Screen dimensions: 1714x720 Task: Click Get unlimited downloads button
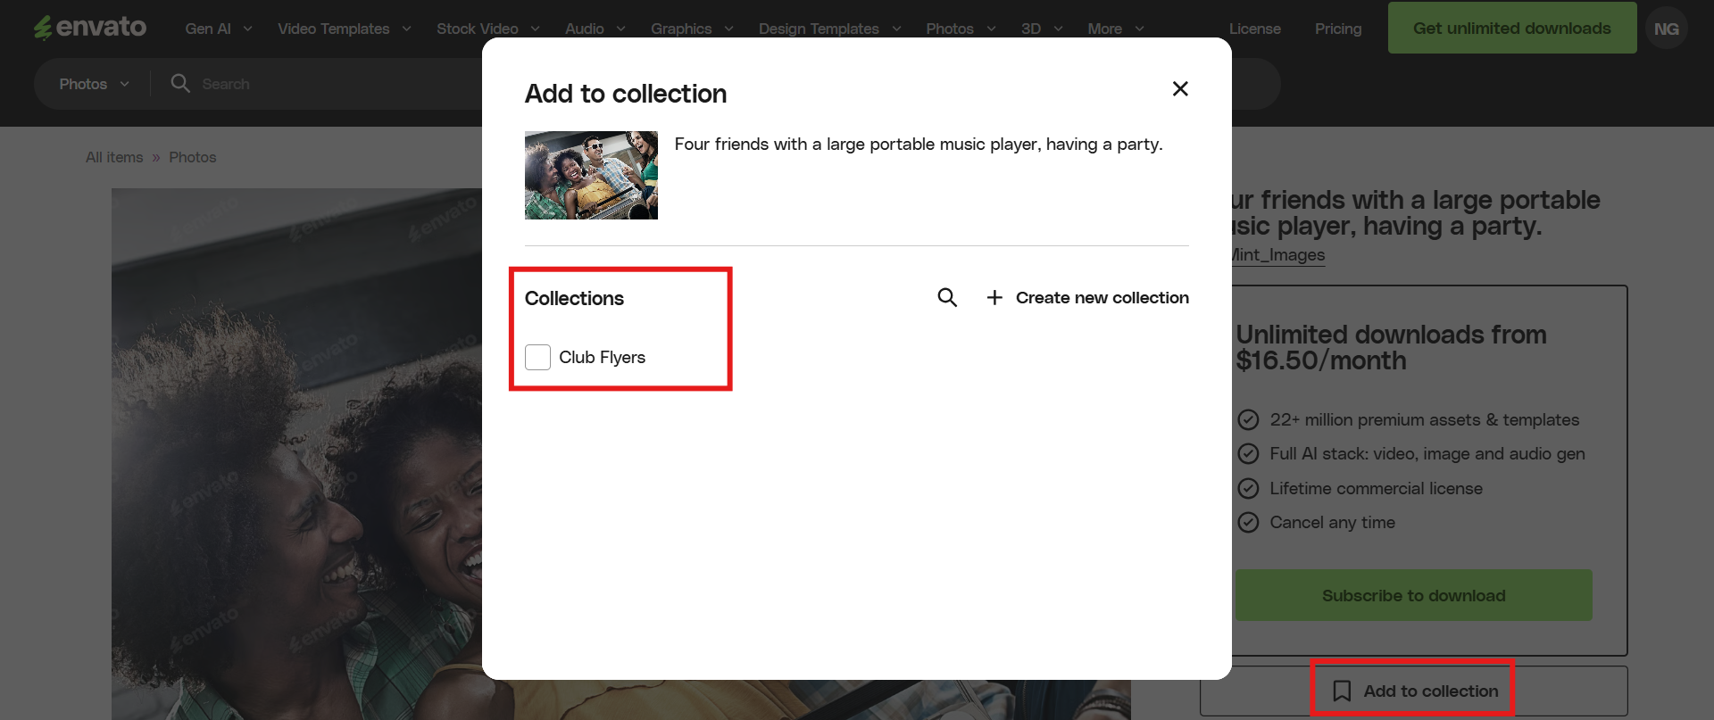(1511, 28)
